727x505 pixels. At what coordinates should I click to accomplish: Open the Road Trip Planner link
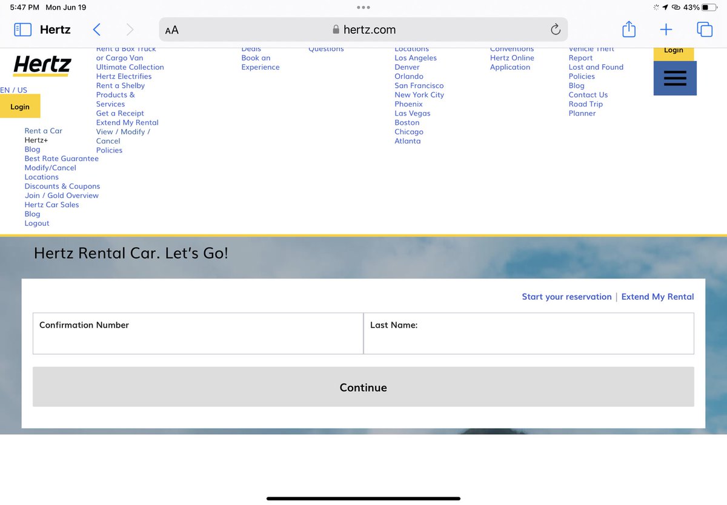pos(586,108)
